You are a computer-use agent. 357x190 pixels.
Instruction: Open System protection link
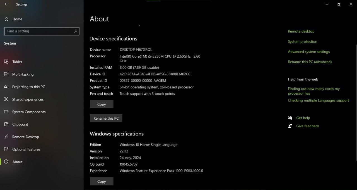tap(302, 41)
